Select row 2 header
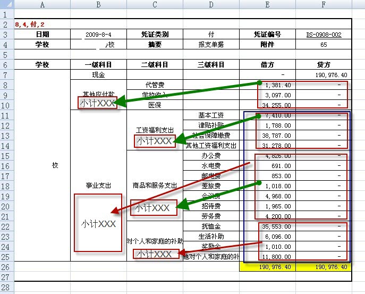365x294 pixels. tap(7, 24)
